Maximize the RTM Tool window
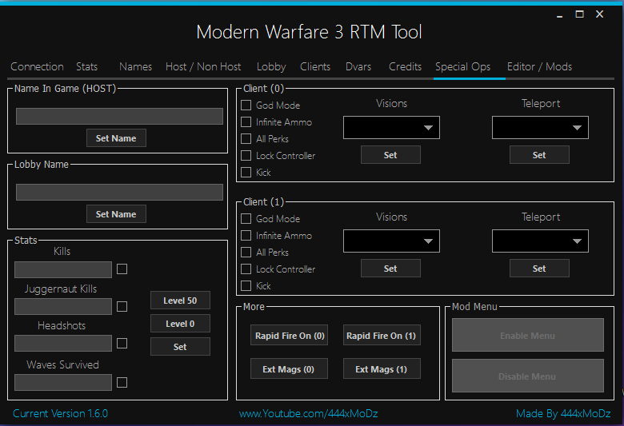 [580, 14]
